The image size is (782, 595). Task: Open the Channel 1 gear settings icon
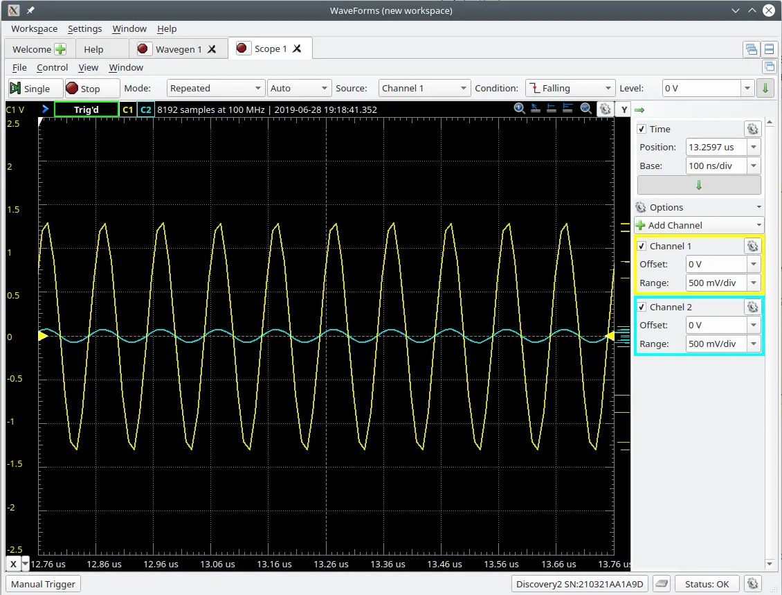point(752,245)
